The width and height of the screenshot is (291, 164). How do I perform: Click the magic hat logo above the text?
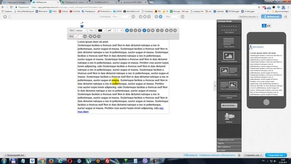click(x=82, y=25)
